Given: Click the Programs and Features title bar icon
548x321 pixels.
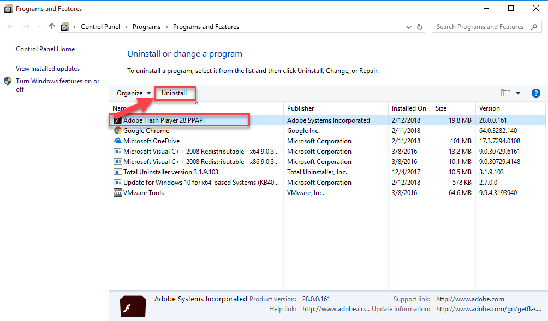Looking at the screenshot, I should [8, 9].
